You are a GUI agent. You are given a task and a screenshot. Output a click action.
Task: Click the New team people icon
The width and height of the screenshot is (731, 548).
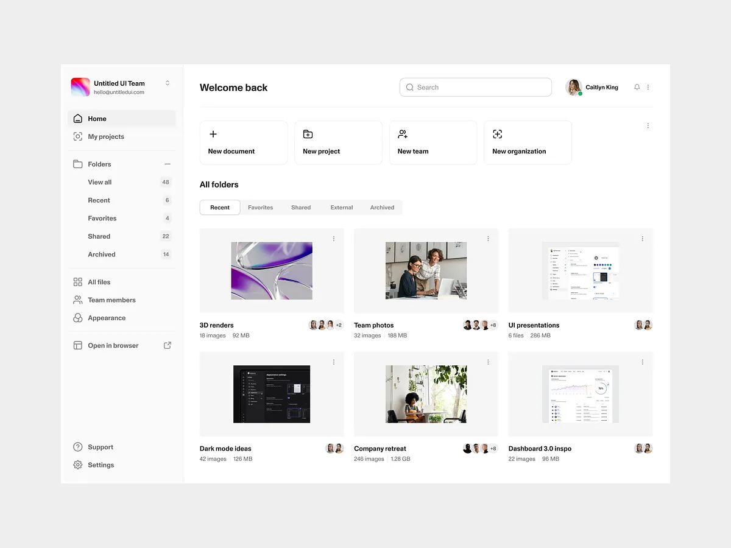coord(402,134)
